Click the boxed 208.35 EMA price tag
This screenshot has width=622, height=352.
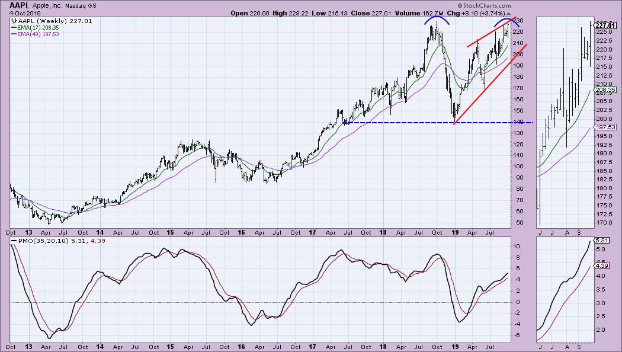click(605, 90)
